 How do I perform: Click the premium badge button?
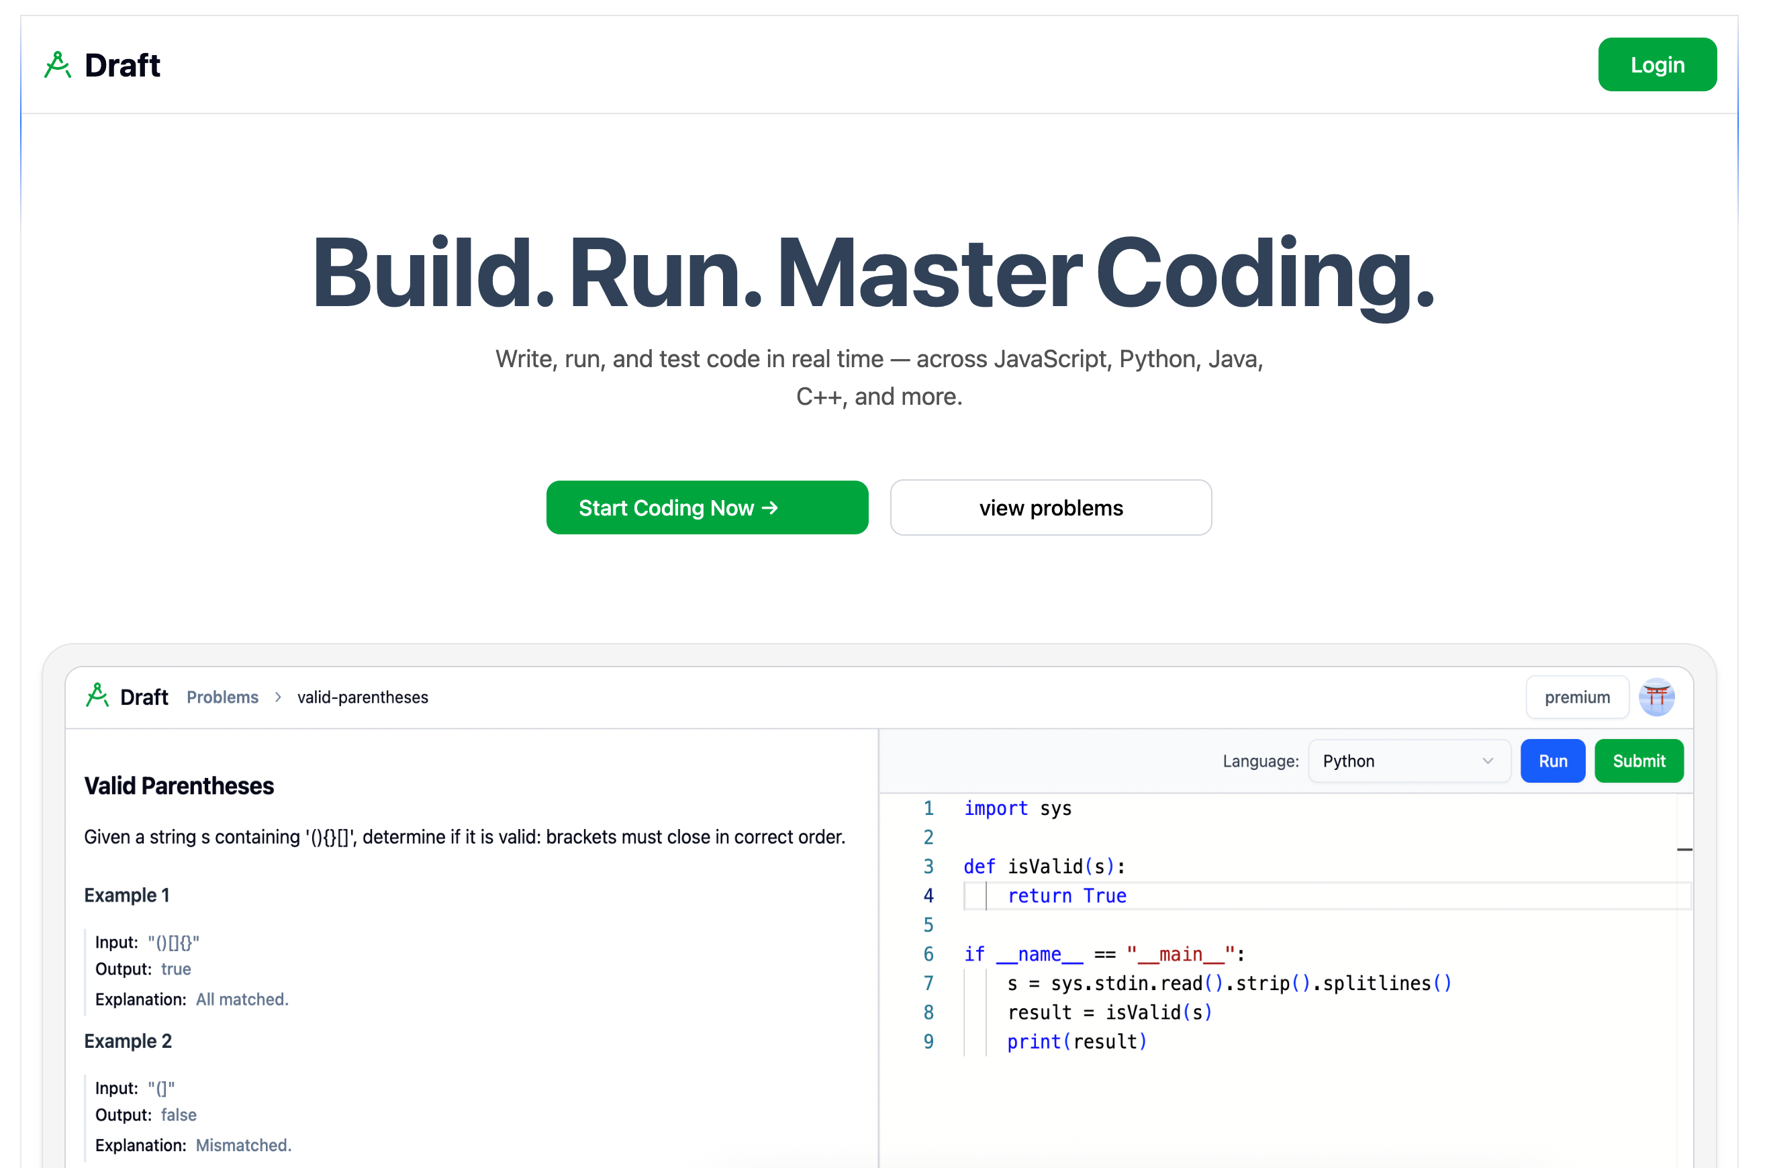pyautogui.click(x=1576, y=697)
